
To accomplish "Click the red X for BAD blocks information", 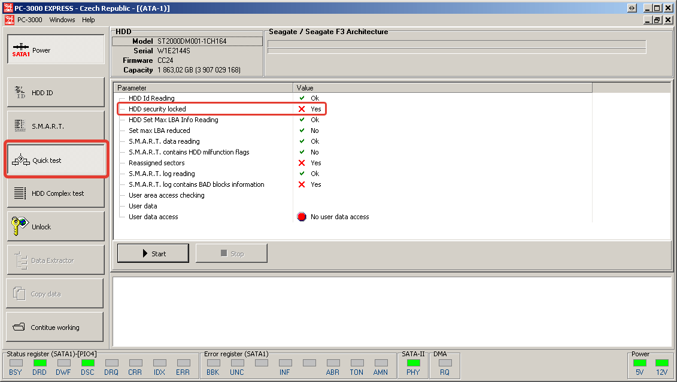I will click(302, 184).
